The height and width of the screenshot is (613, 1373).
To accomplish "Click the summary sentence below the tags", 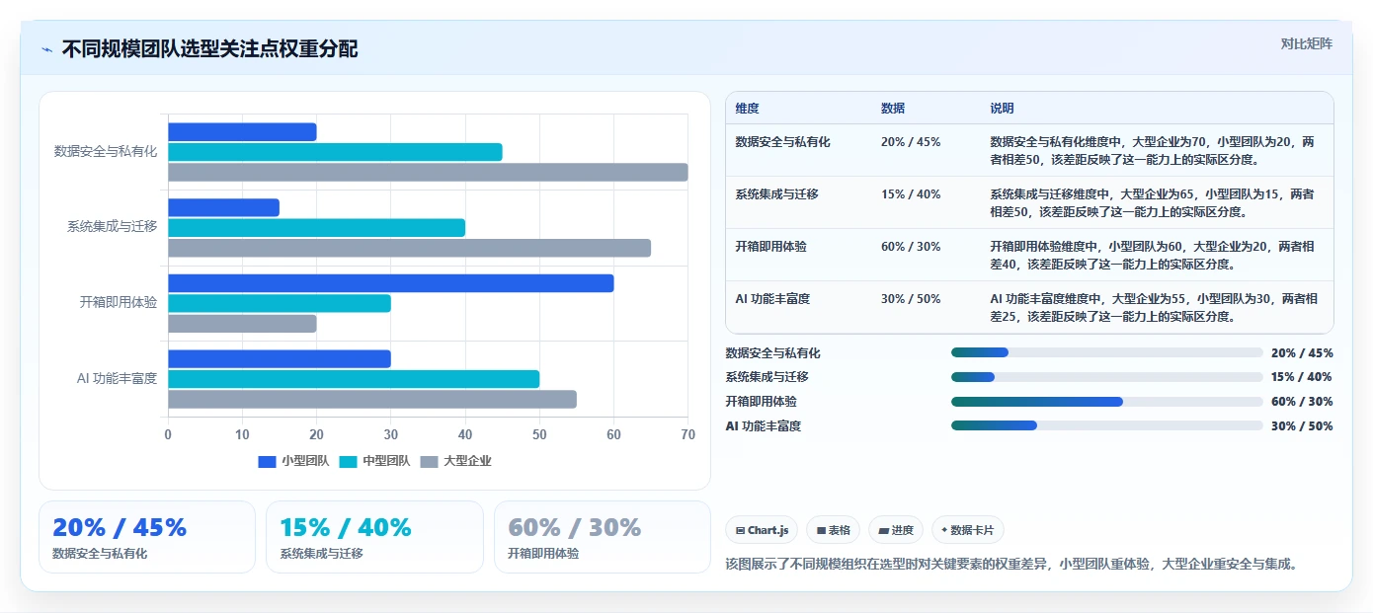I will tap(1011, 565).
